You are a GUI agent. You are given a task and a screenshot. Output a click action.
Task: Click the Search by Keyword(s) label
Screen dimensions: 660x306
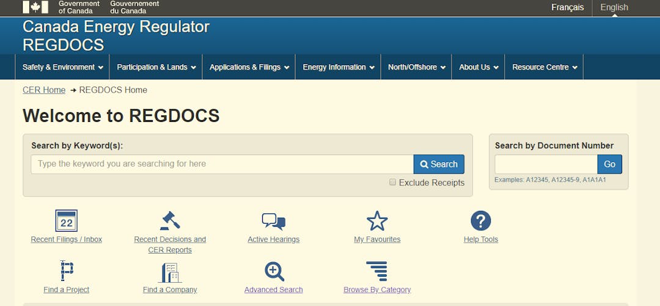[77, 146]
